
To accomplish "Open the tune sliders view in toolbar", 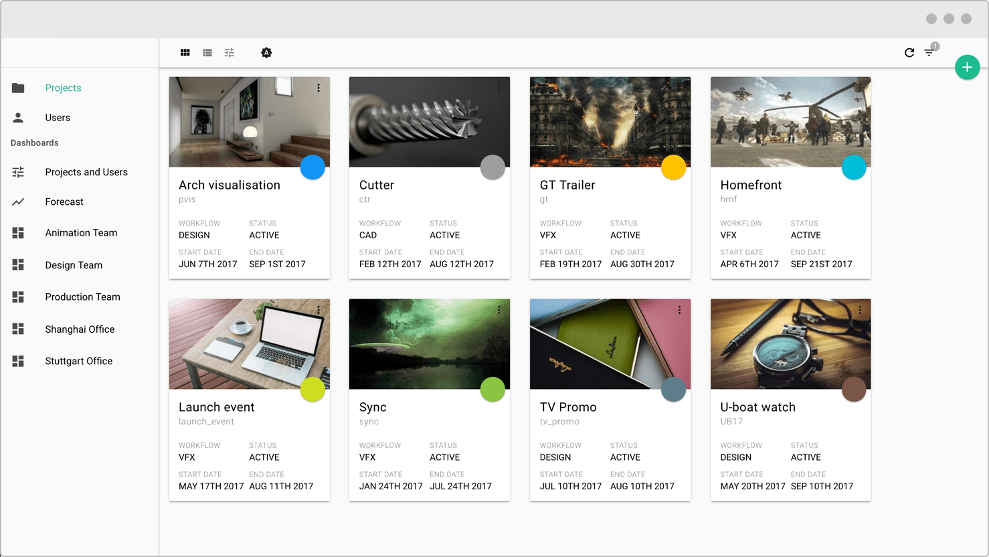I will (x=230, y=53).
